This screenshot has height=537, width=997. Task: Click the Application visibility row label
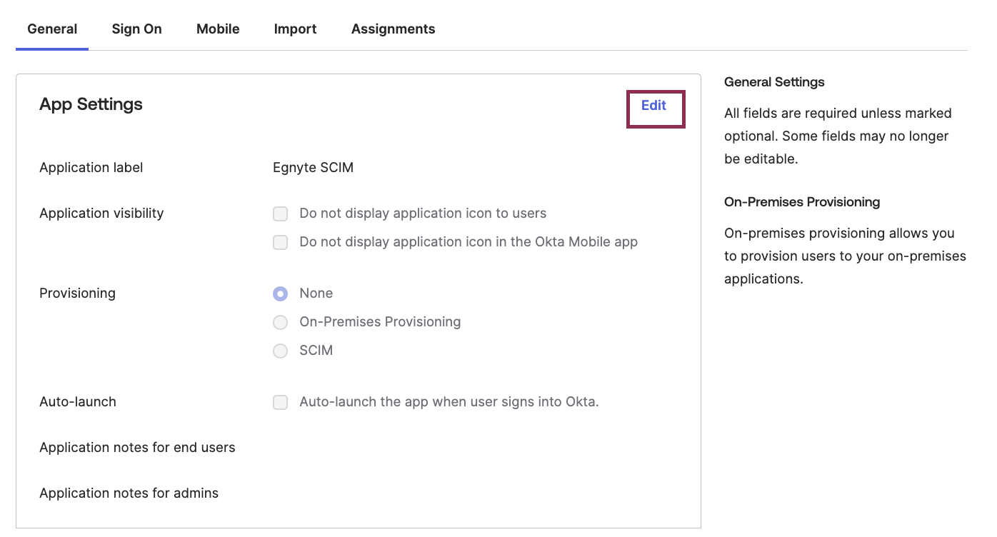coord(101,213)
